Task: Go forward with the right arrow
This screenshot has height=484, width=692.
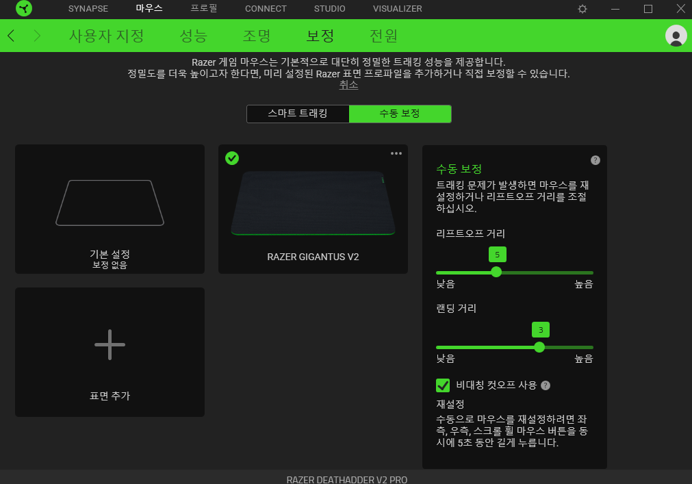Action: pyautogui.click(x=37, y=36)
